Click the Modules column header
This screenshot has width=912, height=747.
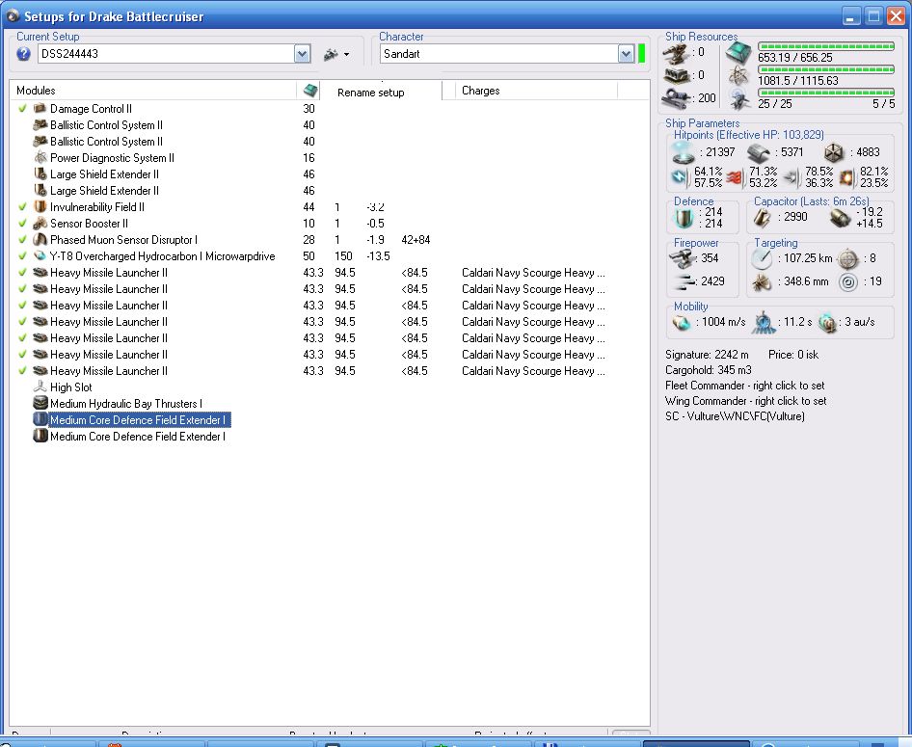point(153,91)
